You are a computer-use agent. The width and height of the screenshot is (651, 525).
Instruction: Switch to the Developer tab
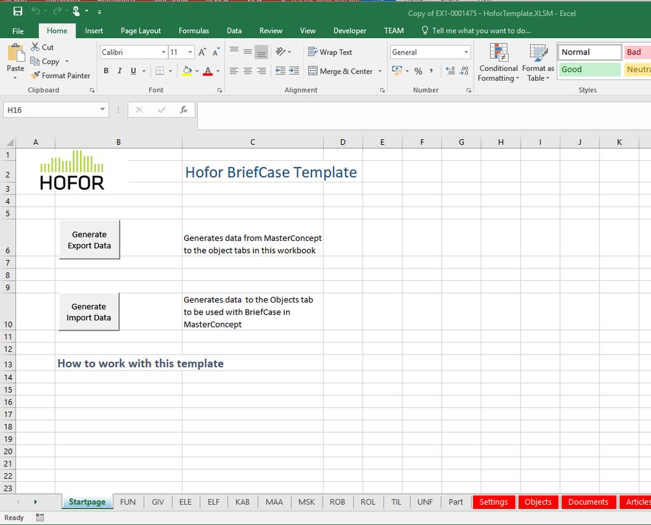click(350, 31)
